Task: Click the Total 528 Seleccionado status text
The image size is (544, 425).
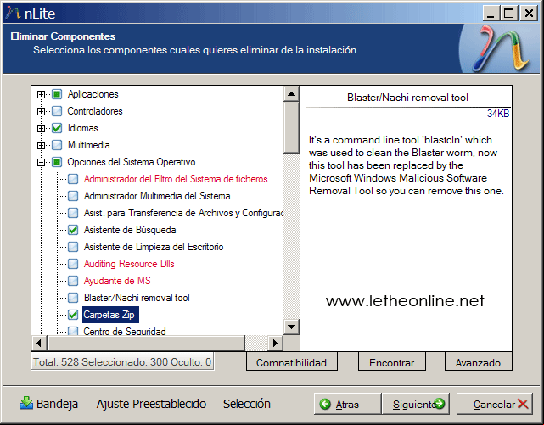Action: click(x=122, y=362)
